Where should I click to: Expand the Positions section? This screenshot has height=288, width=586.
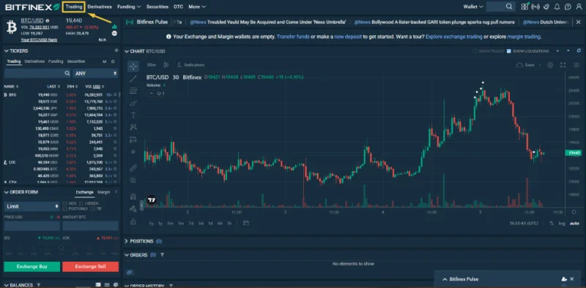[x=126, y=241]
